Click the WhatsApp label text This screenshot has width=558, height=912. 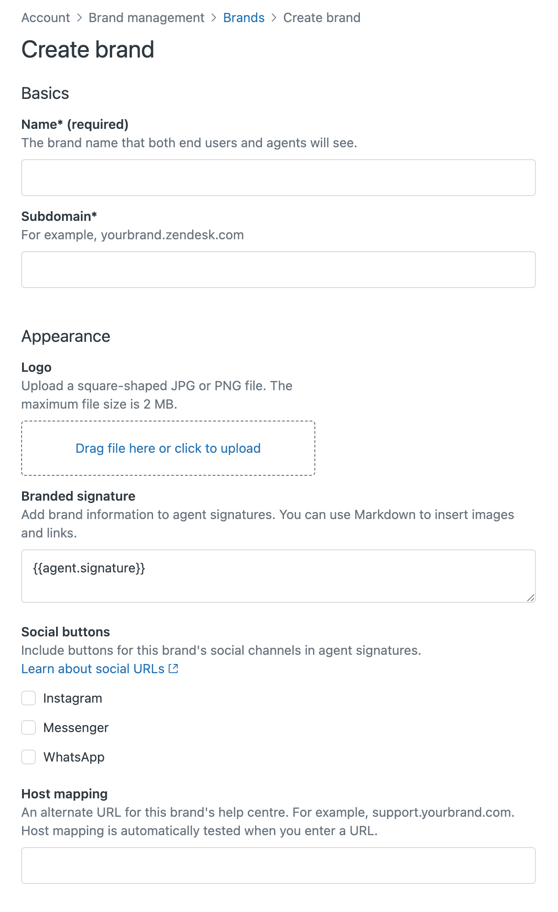click(x=74, y=757)
